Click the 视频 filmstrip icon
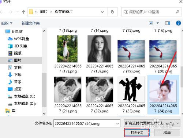This screenshot has height=138, width=183. [10, 53]
